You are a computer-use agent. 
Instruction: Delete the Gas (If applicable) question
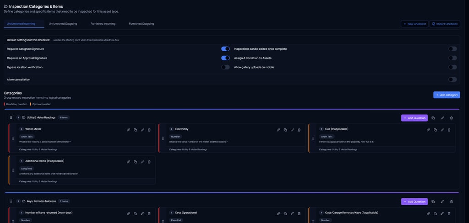tap(449, 130)
